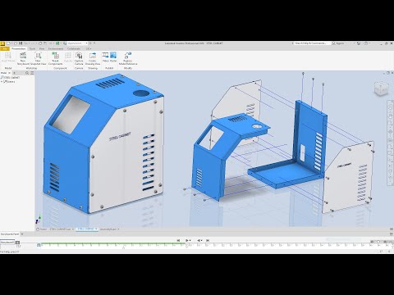Click the Insert Model ribbon button
The image size is (394, 295).
pyautogui.click(x=8, y=57)
